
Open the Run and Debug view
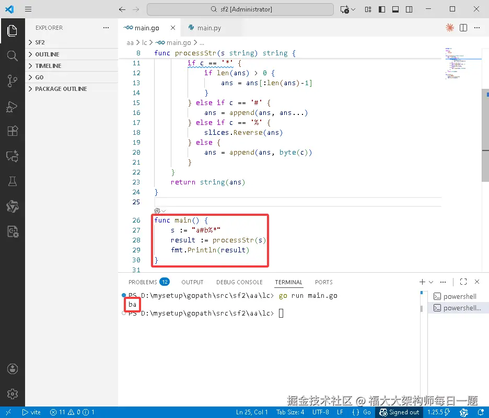(12, 107)
